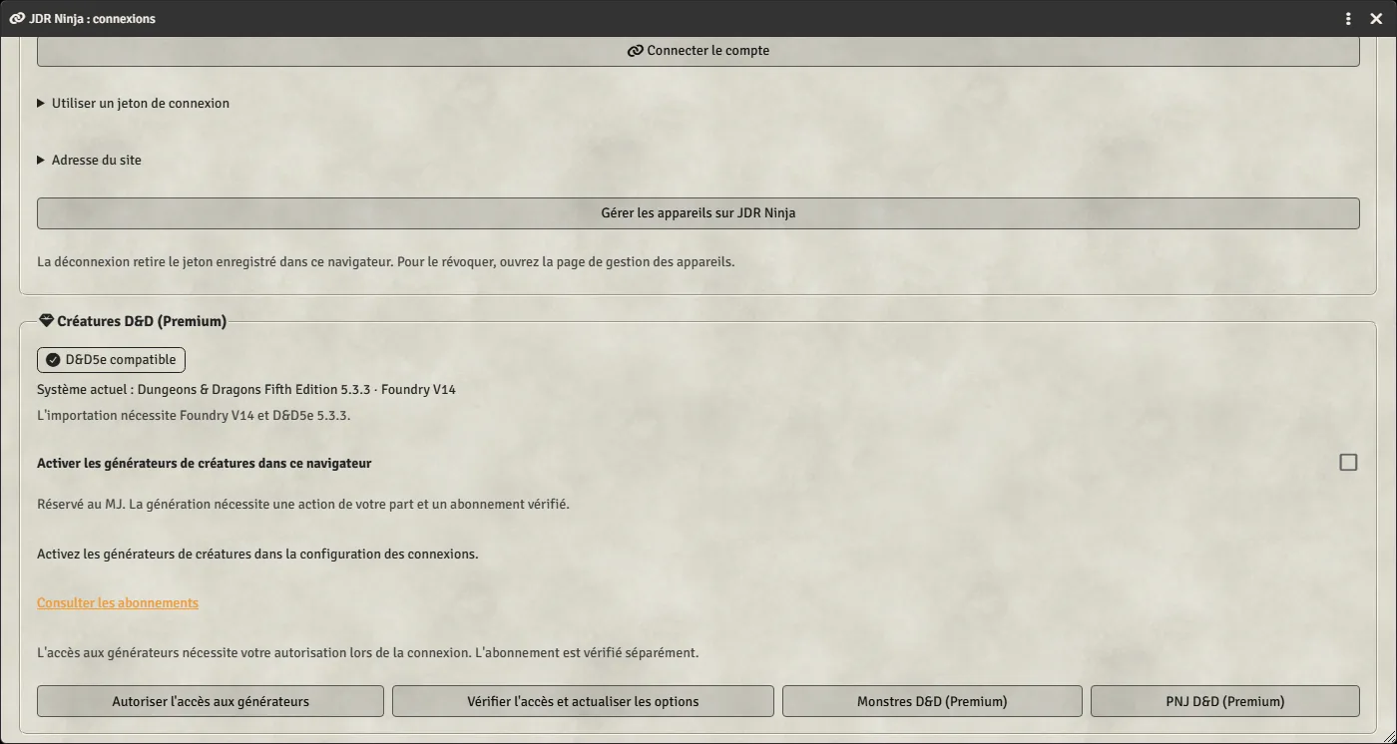The image size is (1397, 744).
Task: Open the Consulter les abonnements link
Action: tap(118, 602)
